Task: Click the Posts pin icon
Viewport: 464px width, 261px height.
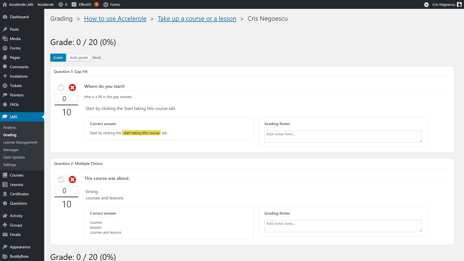Action: (x=5, y=29)
